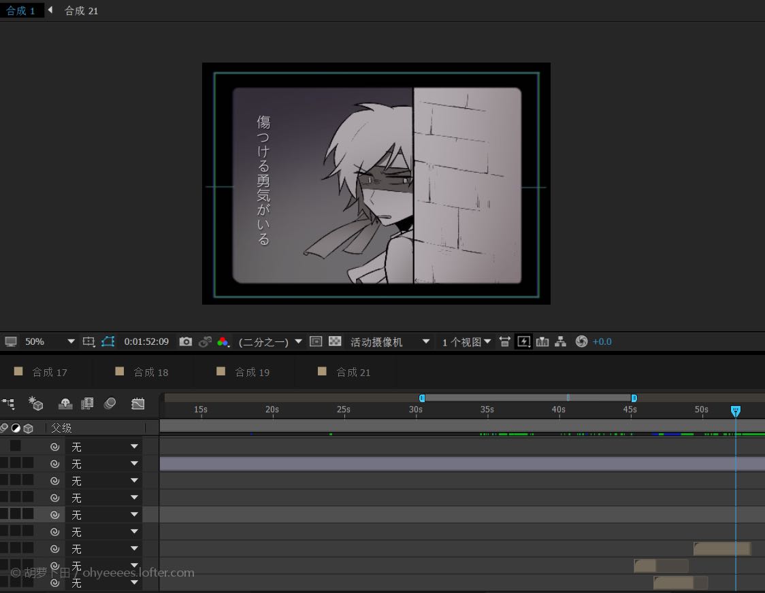
Task: Toggle Hide Shy Layers icon
Action: [x=65, y=403]
